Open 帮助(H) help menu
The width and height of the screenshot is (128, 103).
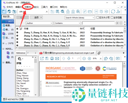click(x=63, y=7)
